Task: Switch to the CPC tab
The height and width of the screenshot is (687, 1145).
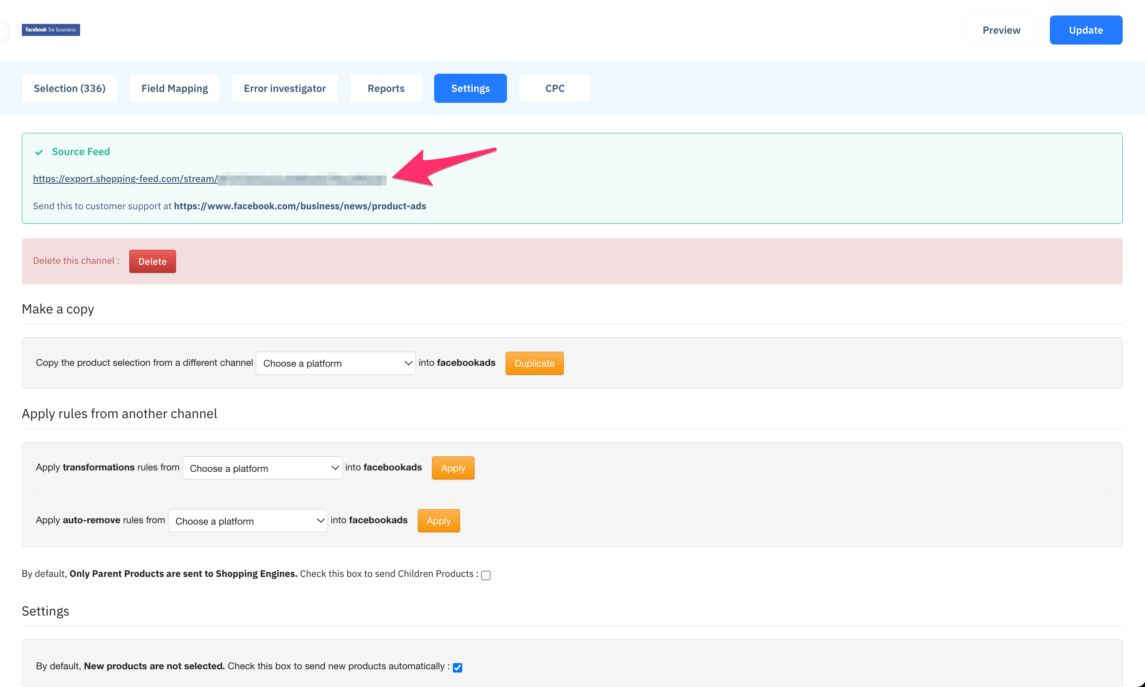Action: pyautogui.click(x=555, y=88)
